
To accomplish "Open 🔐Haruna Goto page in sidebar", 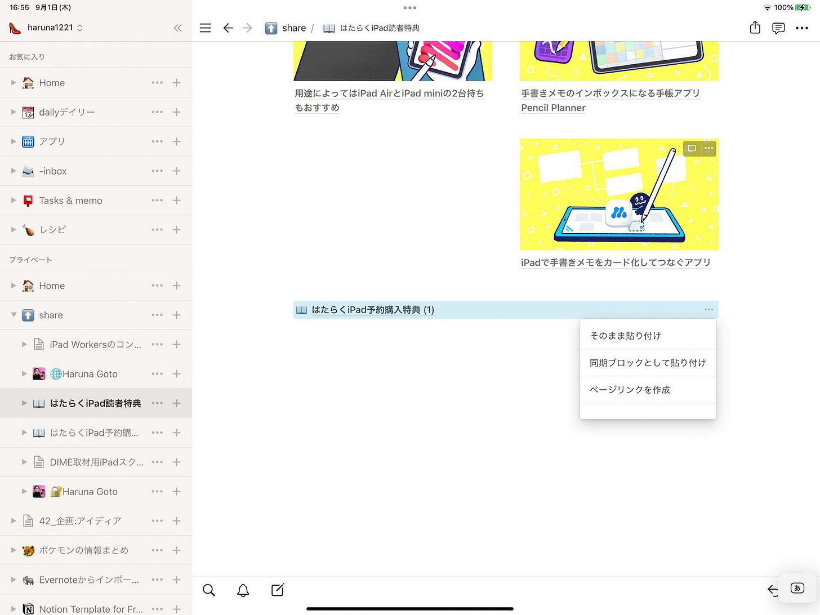I will pos(84,492).
